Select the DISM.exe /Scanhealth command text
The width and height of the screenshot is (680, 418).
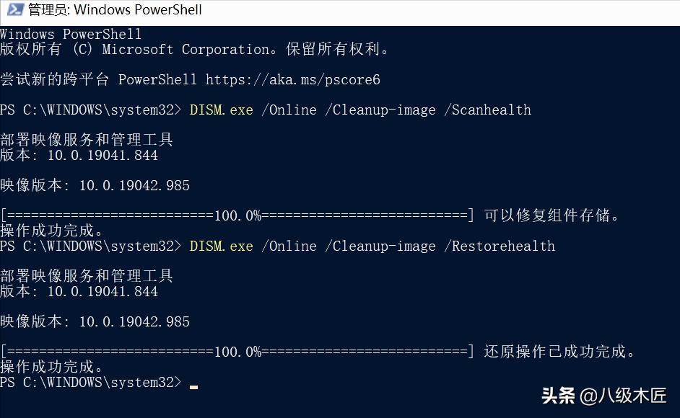360,110
